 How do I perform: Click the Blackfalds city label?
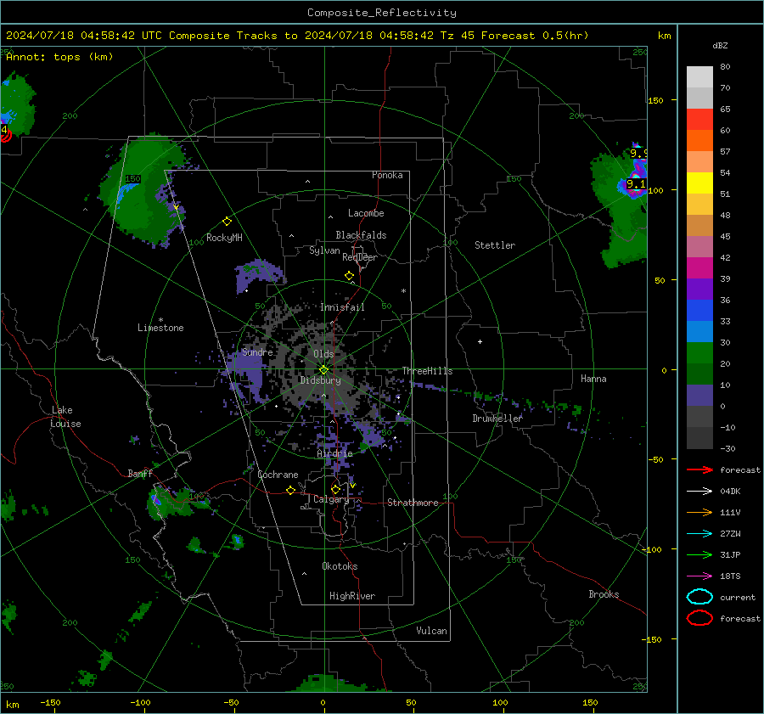coord(361,235)
